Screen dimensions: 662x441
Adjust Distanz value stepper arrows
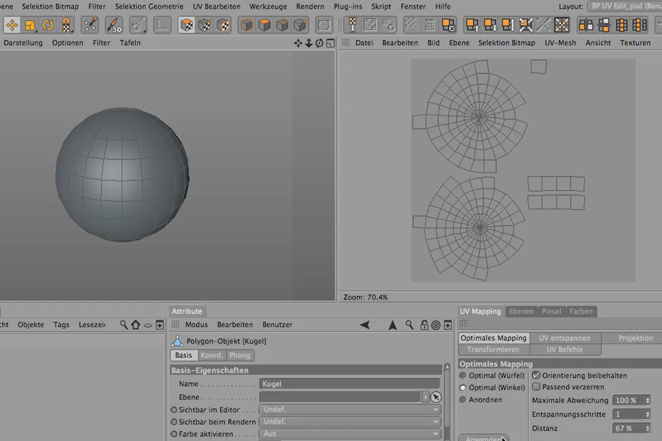tap(648, 428)
